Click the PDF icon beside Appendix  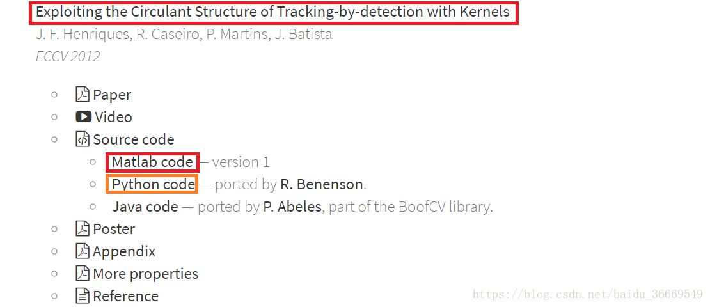tap(83, 251)
